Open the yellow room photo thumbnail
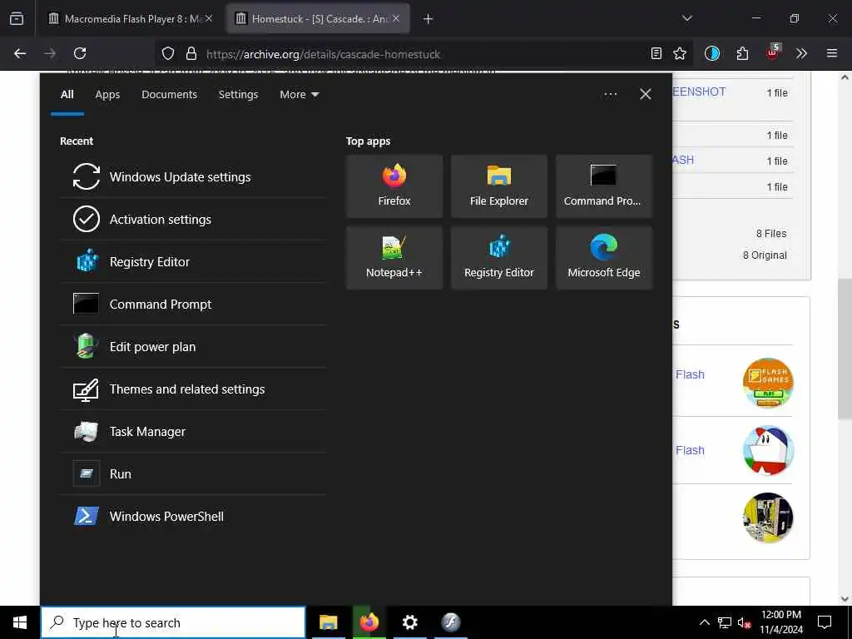Image resolution: width=852 pixels, height=639 pixels. pyautogui.click(x=768, y=518)
